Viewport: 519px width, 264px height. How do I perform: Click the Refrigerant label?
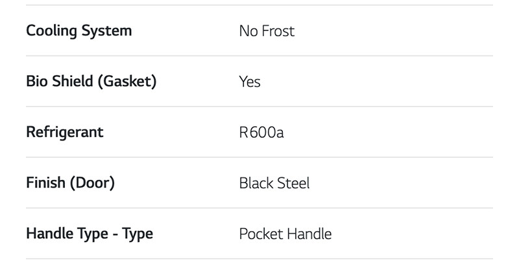64,132
